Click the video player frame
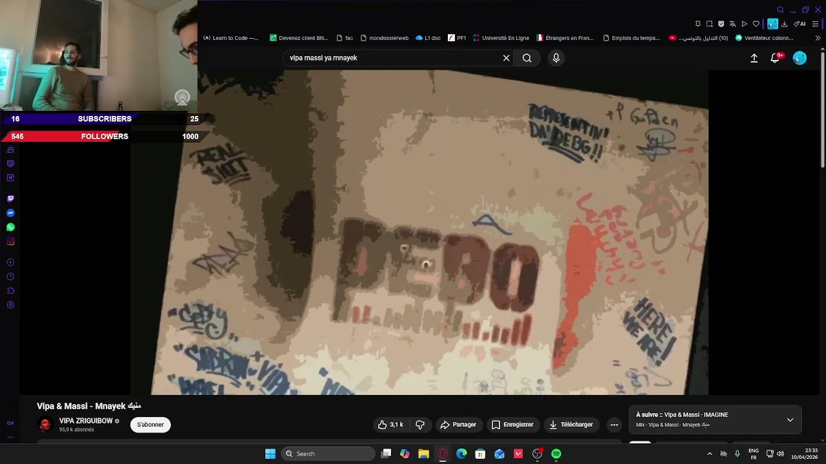 (419, 232)
